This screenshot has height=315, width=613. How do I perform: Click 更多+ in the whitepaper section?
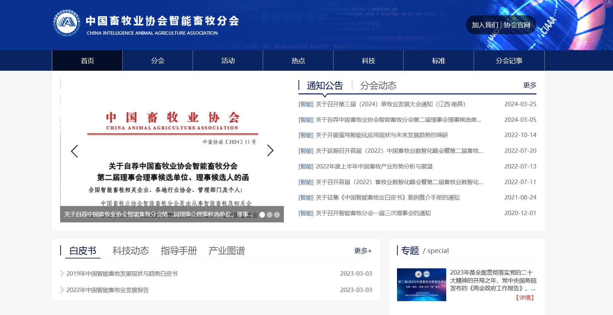363,251
